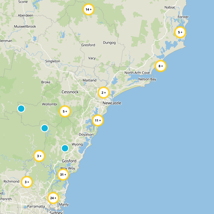Click the Cessnock town label
The height and width of the screenshot is (214, 214).
tap(70, 92)
